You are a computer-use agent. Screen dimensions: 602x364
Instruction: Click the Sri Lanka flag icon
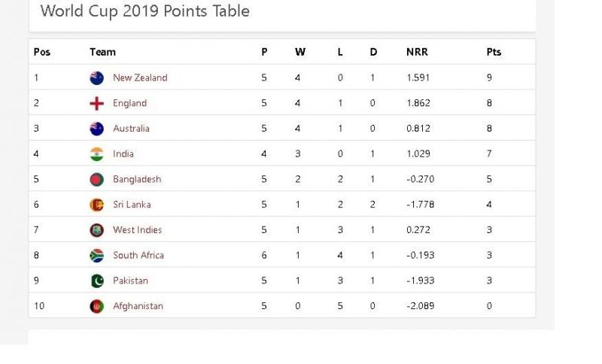click(96, 205)
